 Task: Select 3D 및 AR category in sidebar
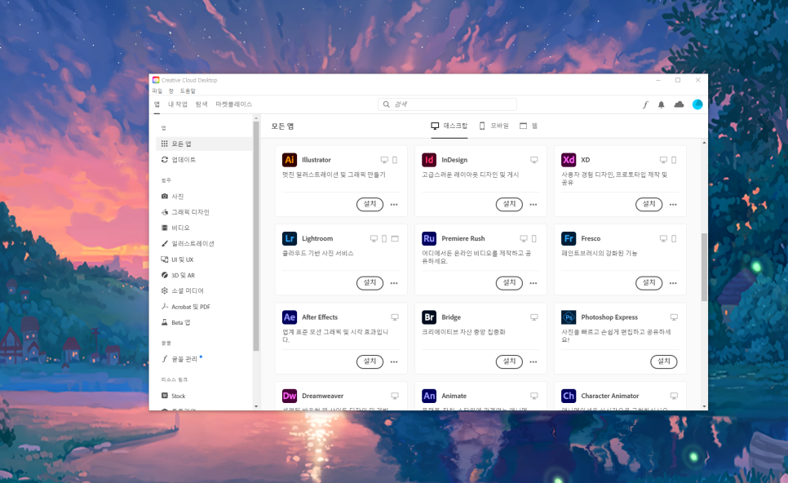point(204,275)
